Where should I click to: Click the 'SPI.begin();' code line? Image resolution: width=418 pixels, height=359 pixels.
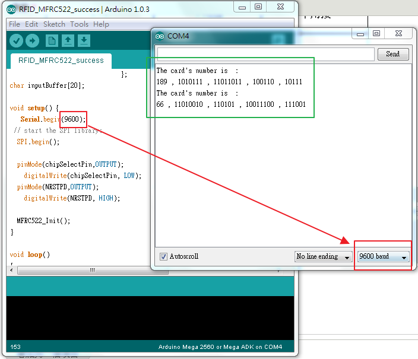(x=38, y=142)
